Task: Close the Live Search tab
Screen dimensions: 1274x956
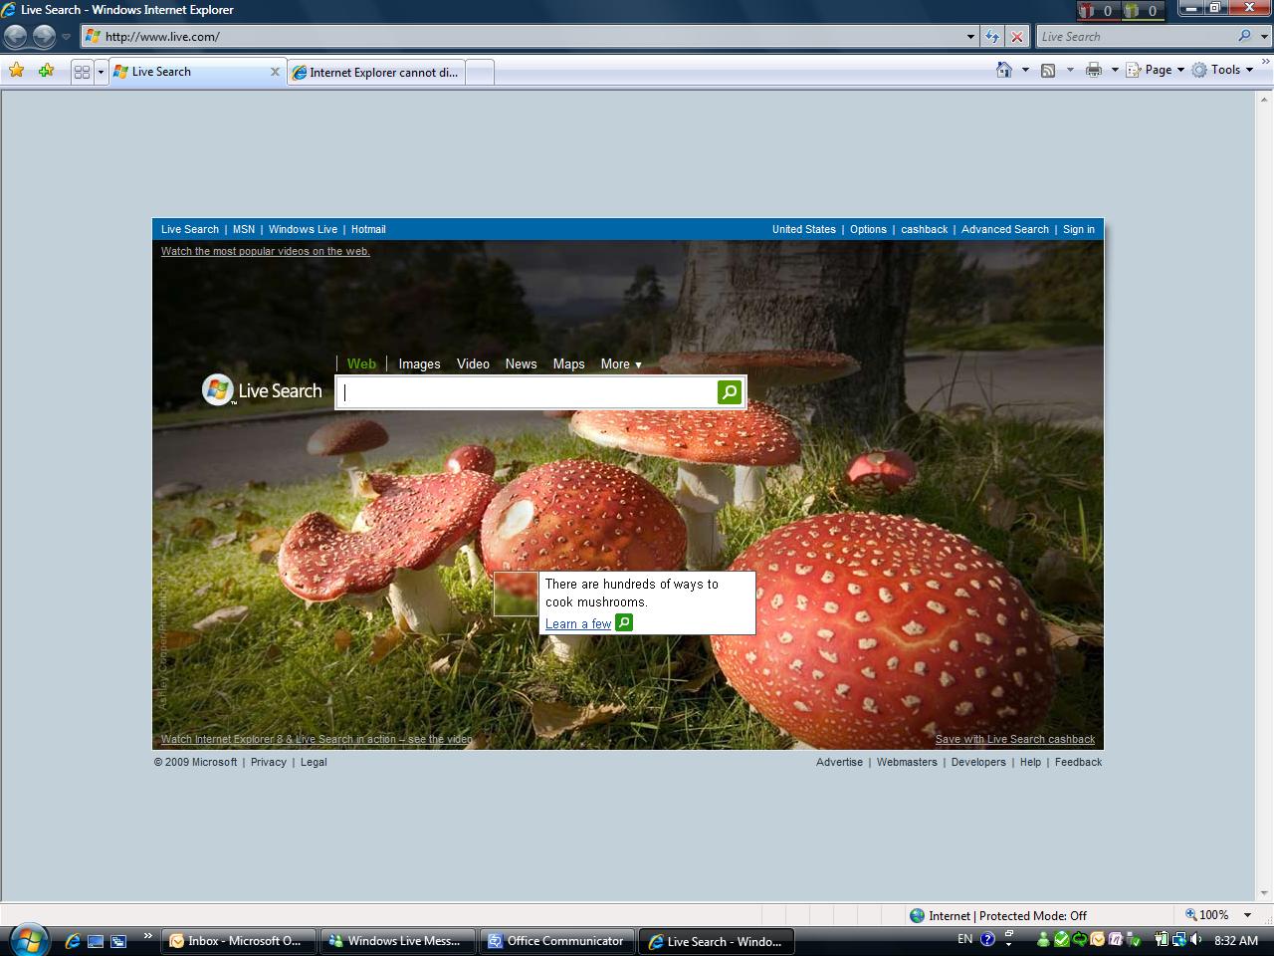Action: coord(276,72)
